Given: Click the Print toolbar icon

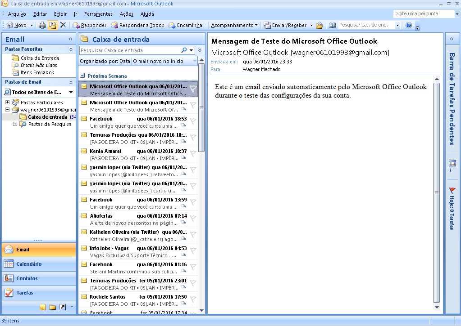Looking at the screenshot, I should [x=42, y=25].
